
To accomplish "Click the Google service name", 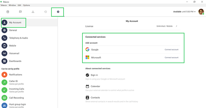I will tap(95, 50).
